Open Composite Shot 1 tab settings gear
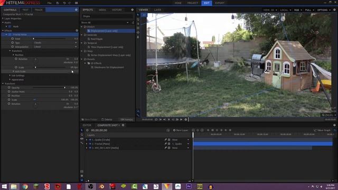This screenshot has height=190, width=338. point(123,125)
